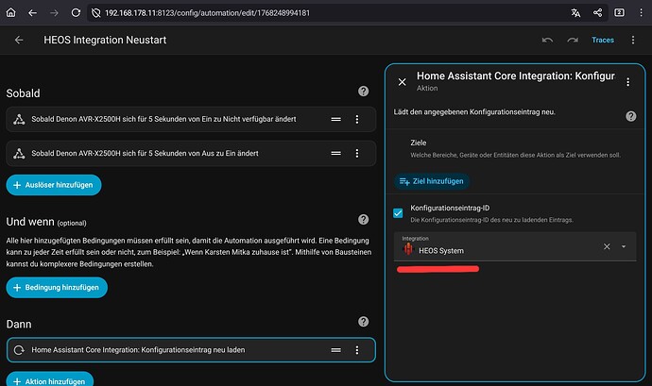This screenshot has width=652, height=386.
Task: Open browser tab switcher
Action: [x=619, y=12]
